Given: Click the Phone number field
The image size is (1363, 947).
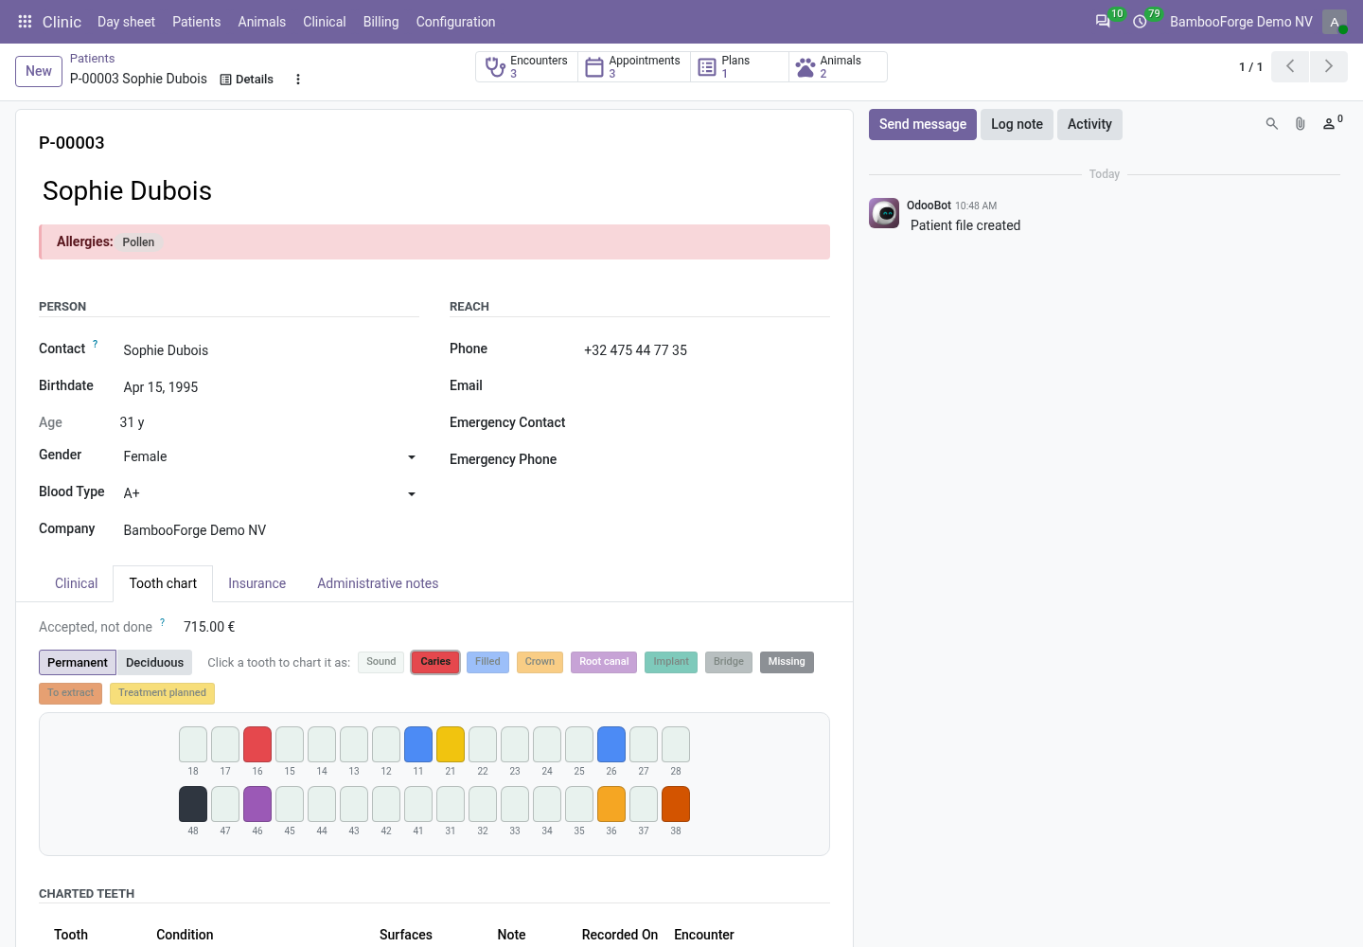Looking at the screenshot, I should [x=705, y=350].
